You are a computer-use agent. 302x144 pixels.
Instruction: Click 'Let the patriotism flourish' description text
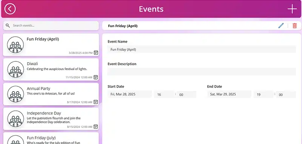54,120
